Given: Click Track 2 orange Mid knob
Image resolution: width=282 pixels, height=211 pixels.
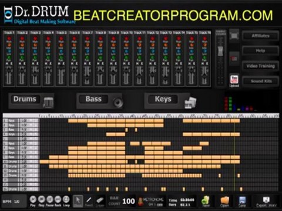Looking at the screenshot, I should tap(22, 45).
